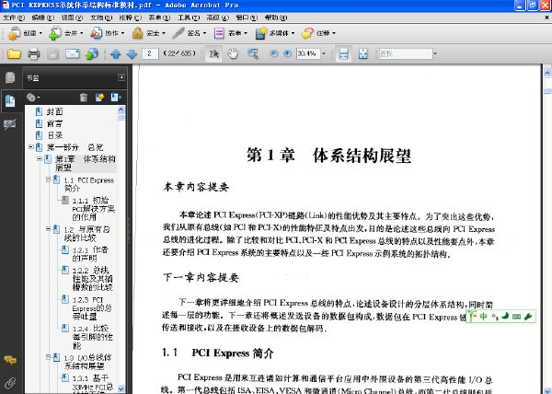Open the Attachments paperclip panel icon

pos(10,383)
